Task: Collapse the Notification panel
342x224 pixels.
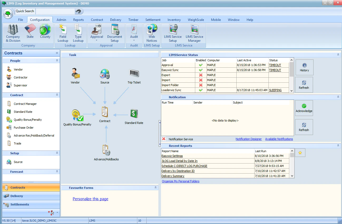Action: [338, 97]
